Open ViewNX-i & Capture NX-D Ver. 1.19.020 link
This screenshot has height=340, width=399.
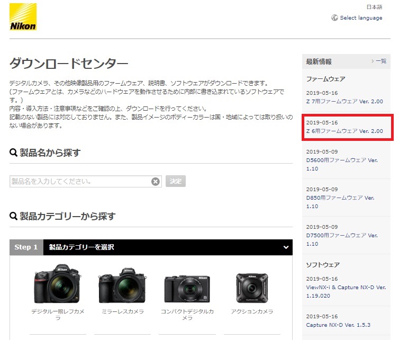click(x=346, y=291)
